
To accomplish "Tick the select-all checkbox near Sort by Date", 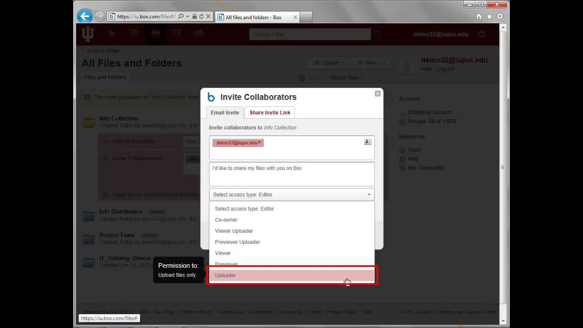I will [380, 78].
